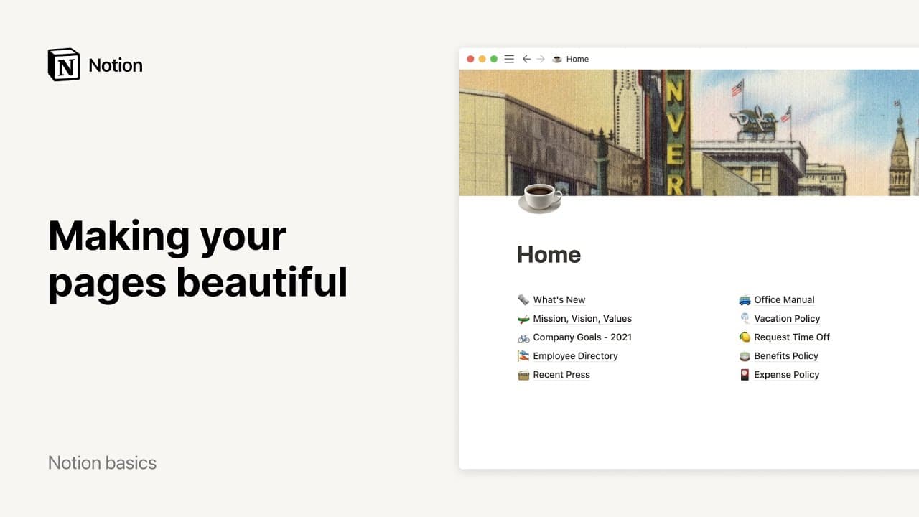Screen dimensions: 919x517
Task: Open the Office Manual page
Action: coord(784,300)
